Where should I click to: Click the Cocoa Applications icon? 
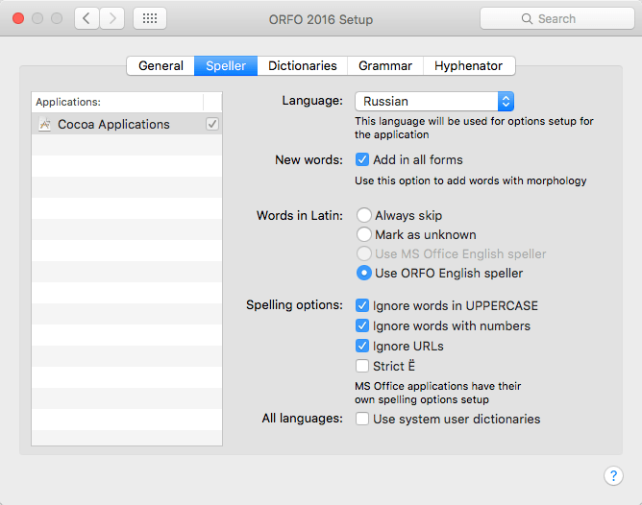point(44,124)
